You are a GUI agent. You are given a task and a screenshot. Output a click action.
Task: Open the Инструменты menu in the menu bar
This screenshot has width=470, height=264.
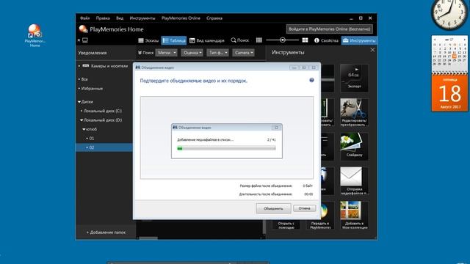coord(142,18)
